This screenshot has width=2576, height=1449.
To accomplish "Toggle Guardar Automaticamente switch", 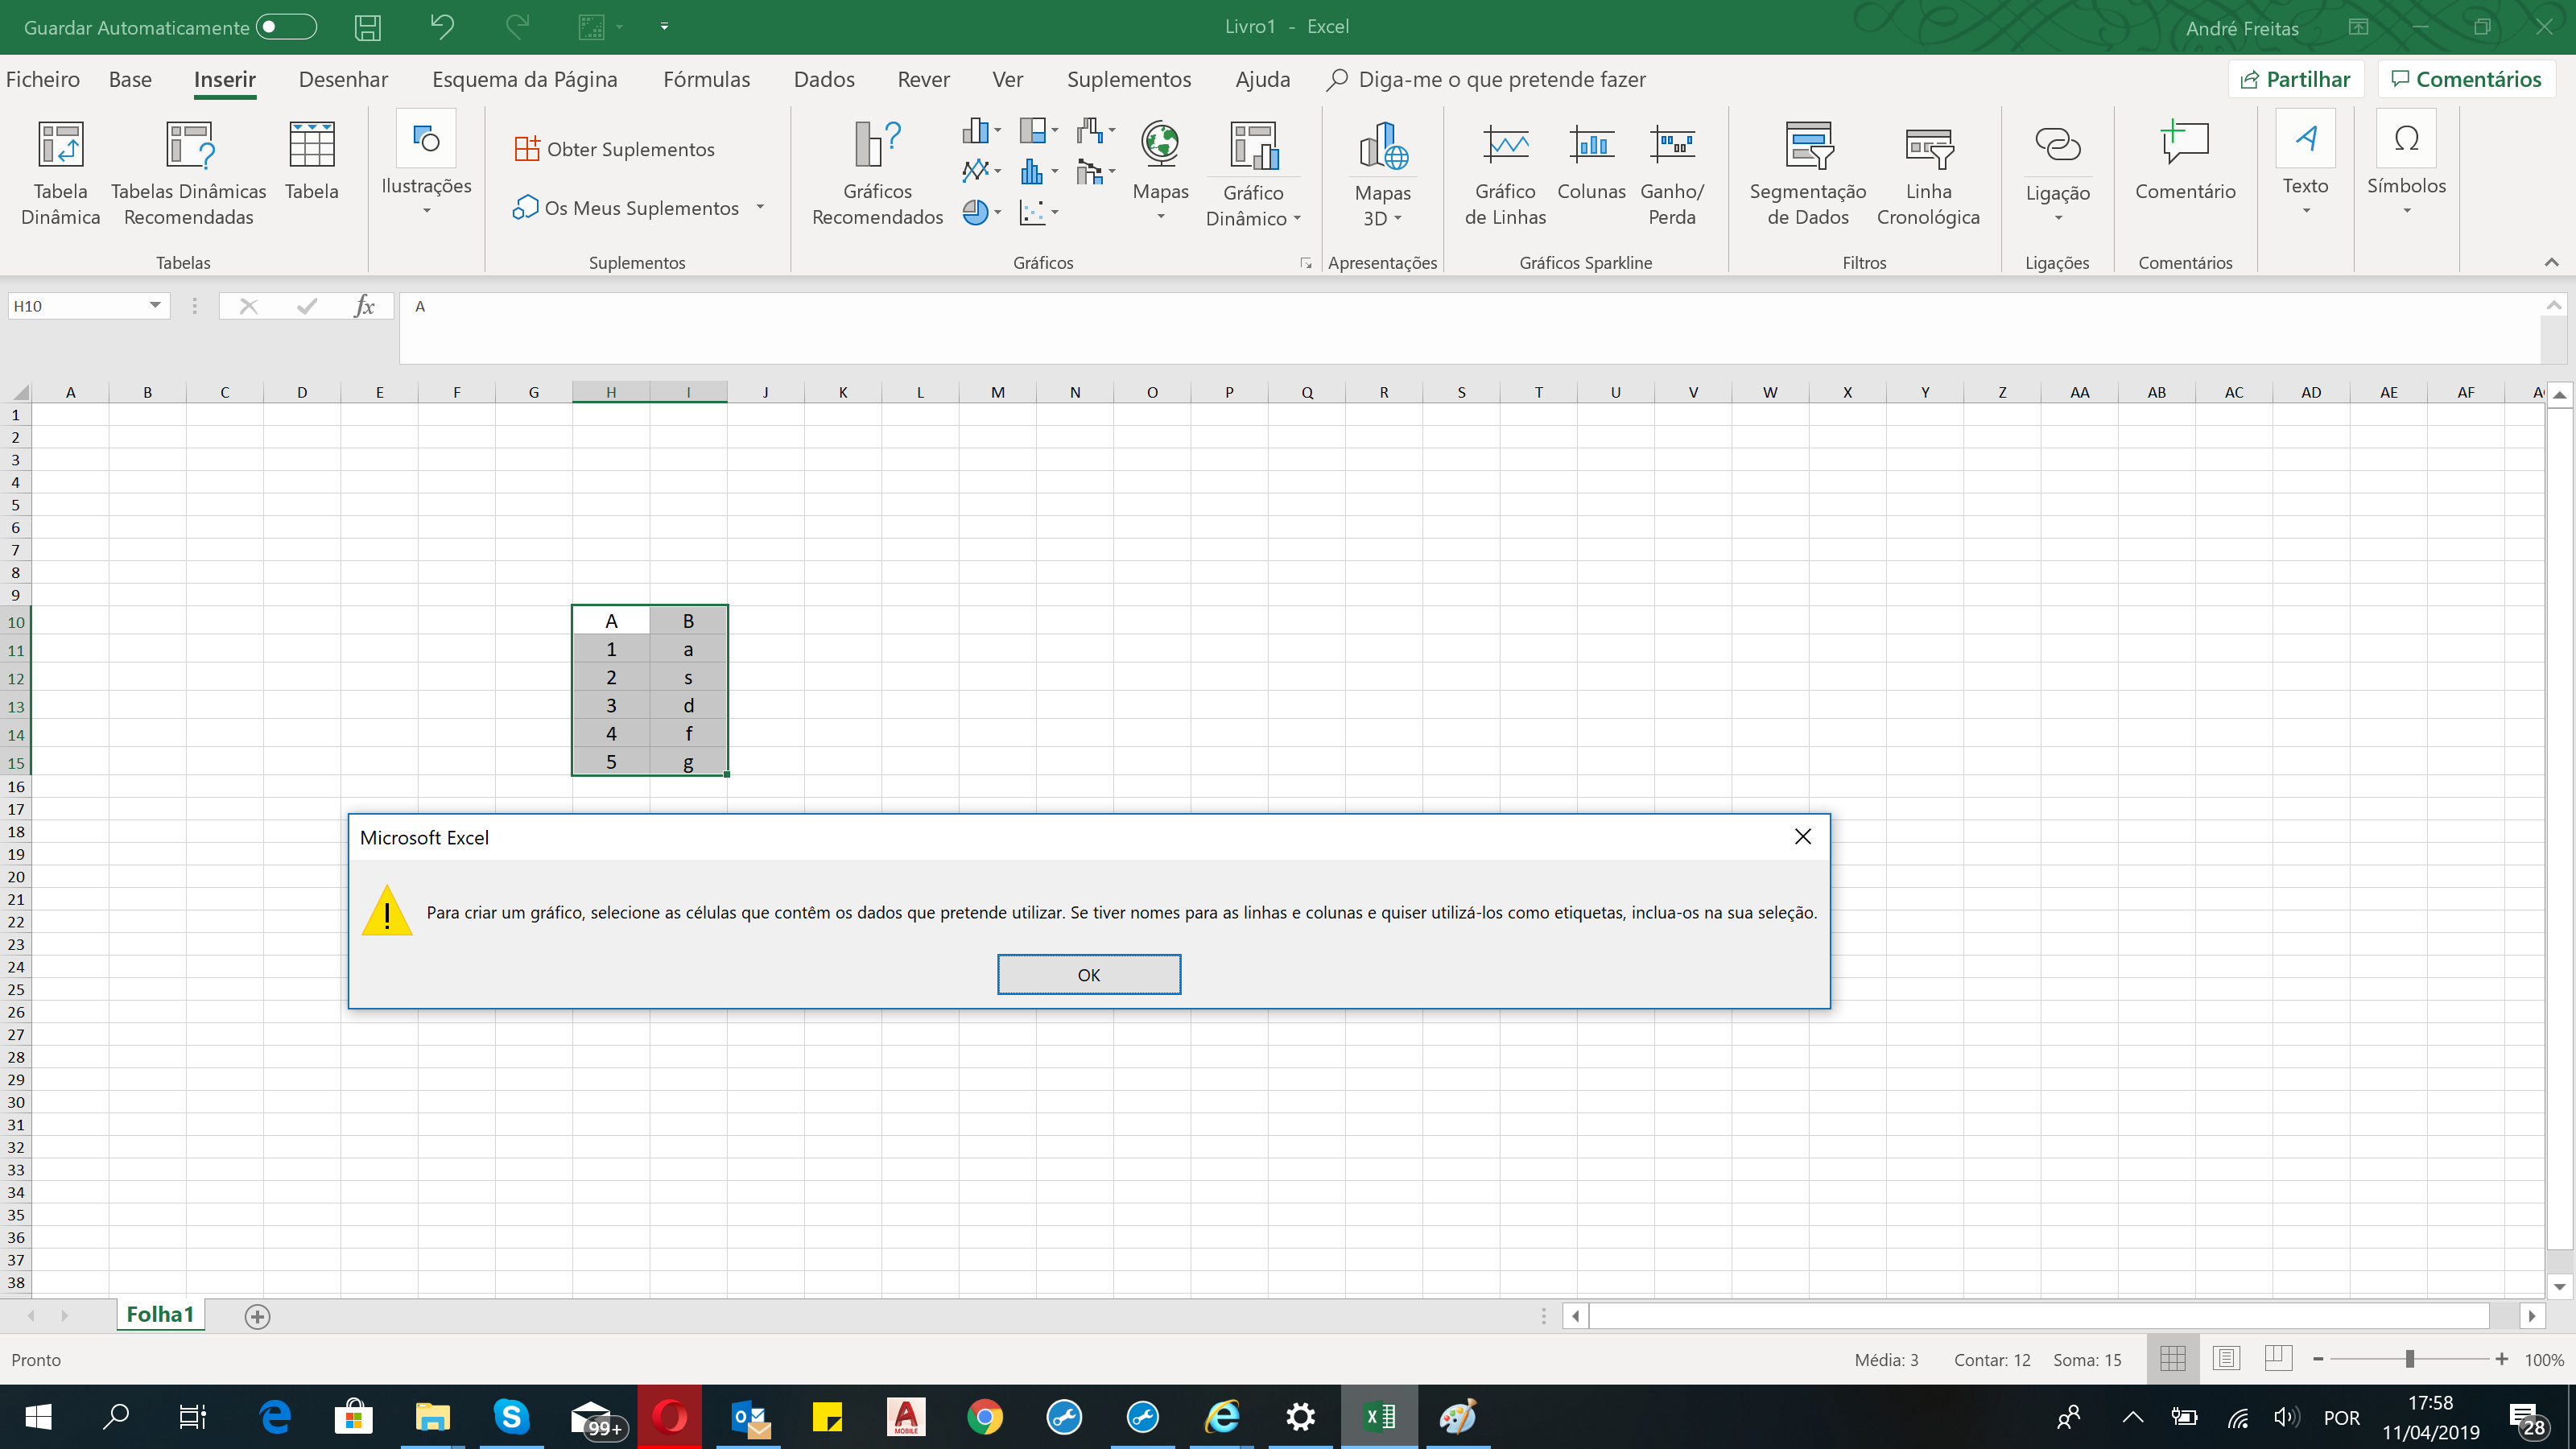I will point(286,27).
